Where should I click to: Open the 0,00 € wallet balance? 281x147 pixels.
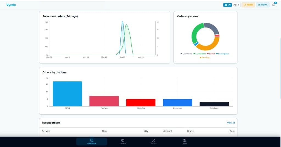pos(263,5)
